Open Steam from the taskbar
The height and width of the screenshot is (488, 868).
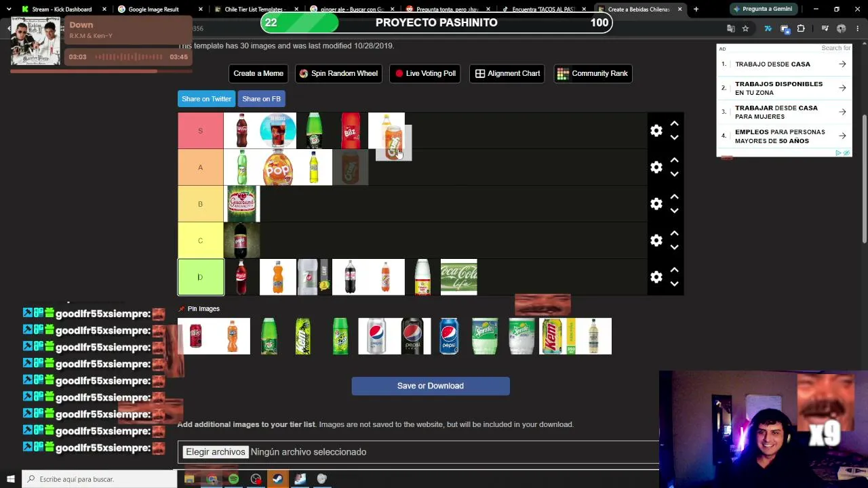coord(277,479)
